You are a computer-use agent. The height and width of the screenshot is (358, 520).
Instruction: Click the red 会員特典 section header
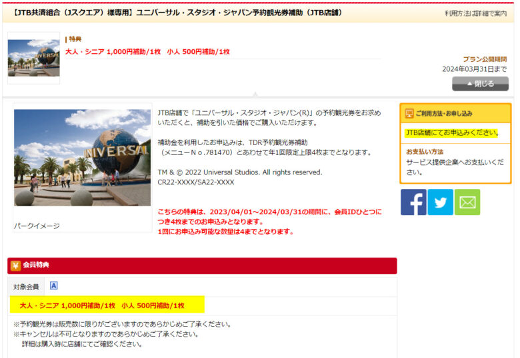click(x=200, y=266)
